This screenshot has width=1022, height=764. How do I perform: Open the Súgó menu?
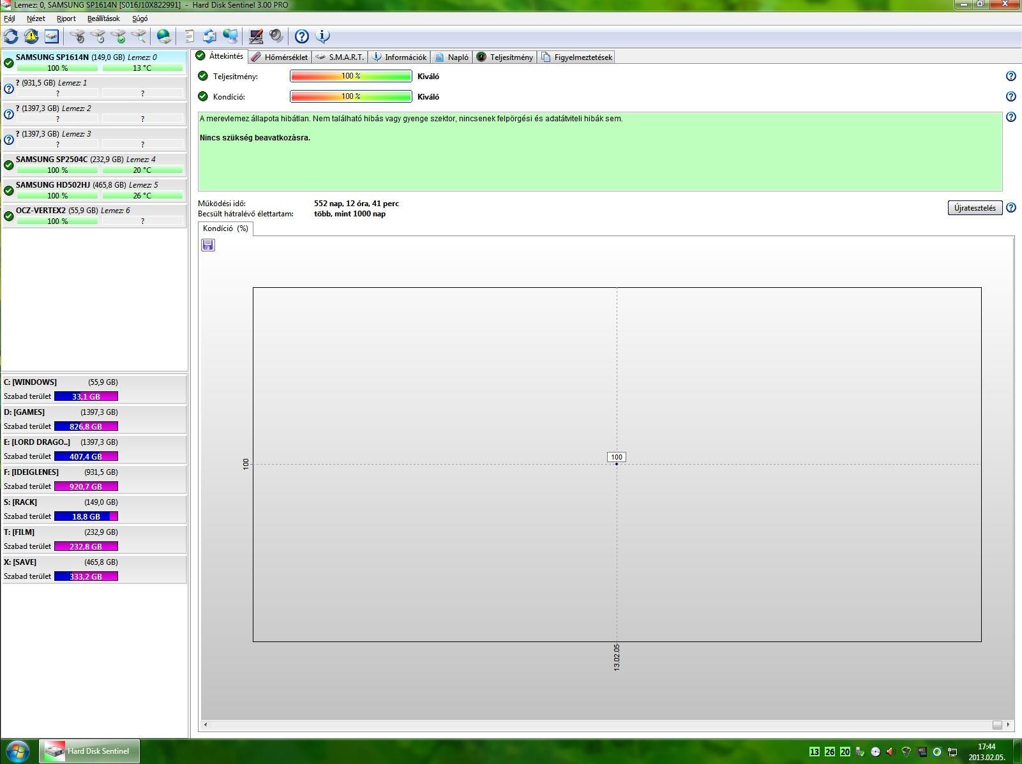(140, 19)
